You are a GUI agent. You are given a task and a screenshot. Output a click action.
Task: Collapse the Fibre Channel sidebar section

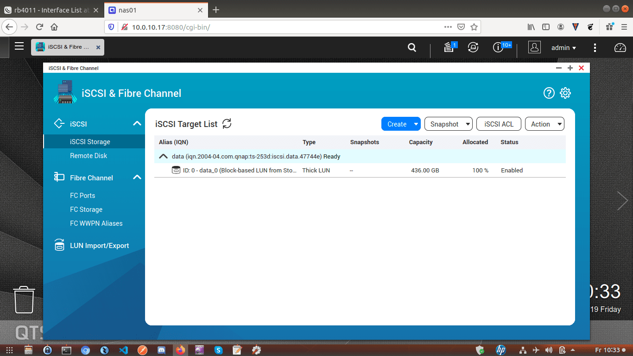(x=137, y=177)
